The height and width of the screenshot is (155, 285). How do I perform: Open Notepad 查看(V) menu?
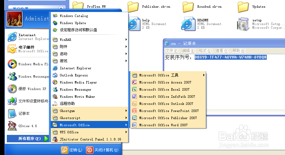pos(222,51)
